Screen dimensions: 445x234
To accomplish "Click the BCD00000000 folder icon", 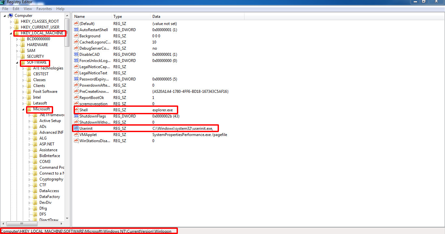I will click(x=23, y=39).
